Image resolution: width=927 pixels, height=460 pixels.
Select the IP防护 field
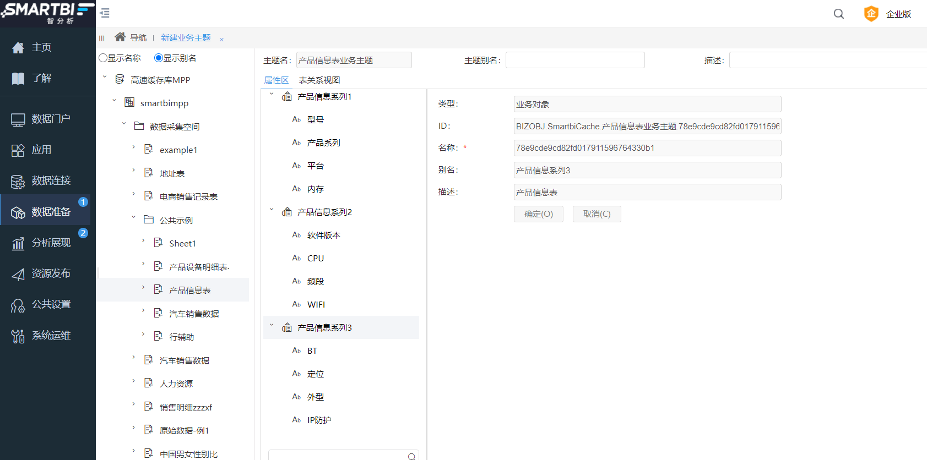[319, 420]
